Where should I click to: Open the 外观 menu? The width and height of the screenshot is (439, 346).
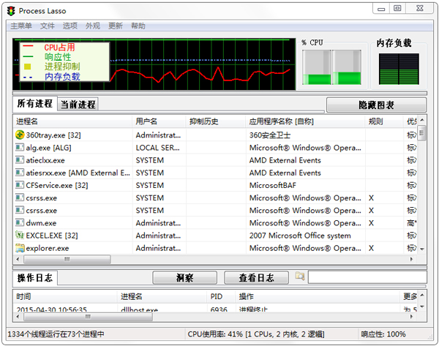pos(93,26)
